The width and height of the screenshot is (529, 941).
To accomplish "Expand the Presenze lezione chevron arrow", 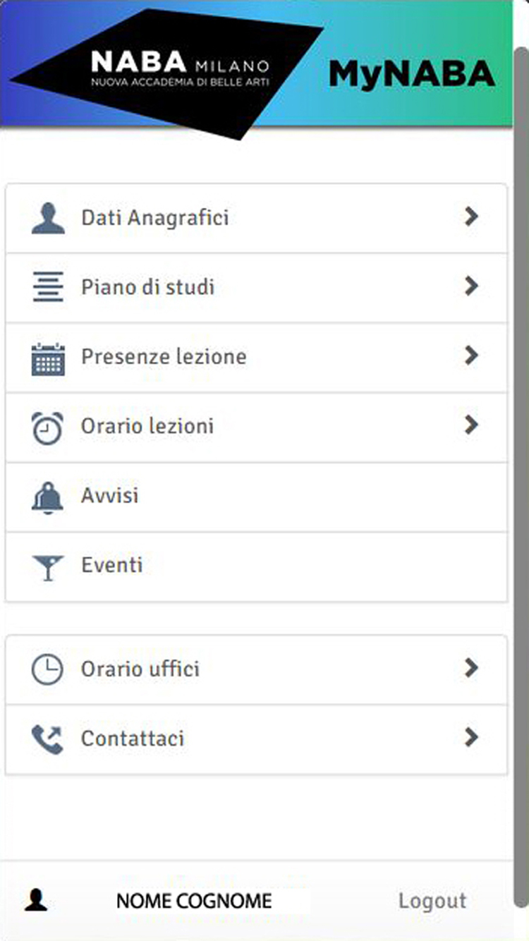I will tap(471, 356).
